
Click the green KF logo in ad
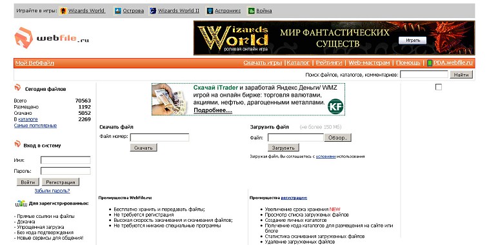click(x=335, y=106)
